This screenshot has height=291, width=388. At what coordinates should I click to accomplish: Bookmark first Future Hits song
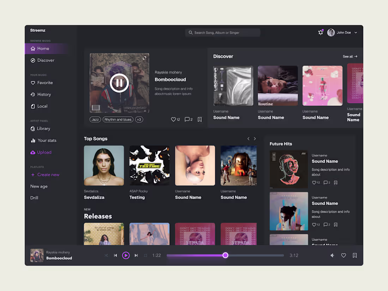[336, 183]
